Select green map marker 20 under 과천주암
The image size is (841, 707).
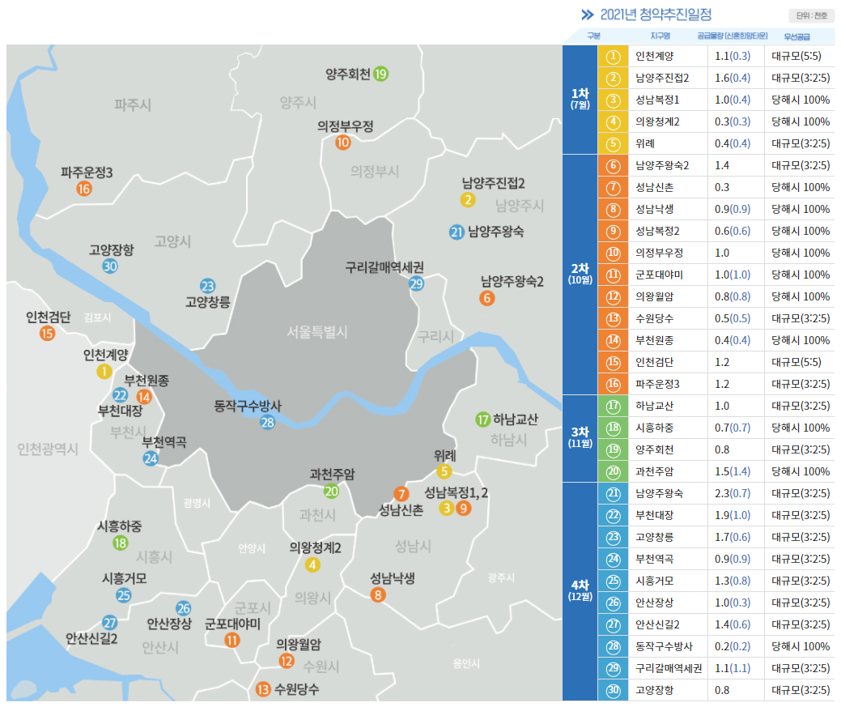click(332, 491)
